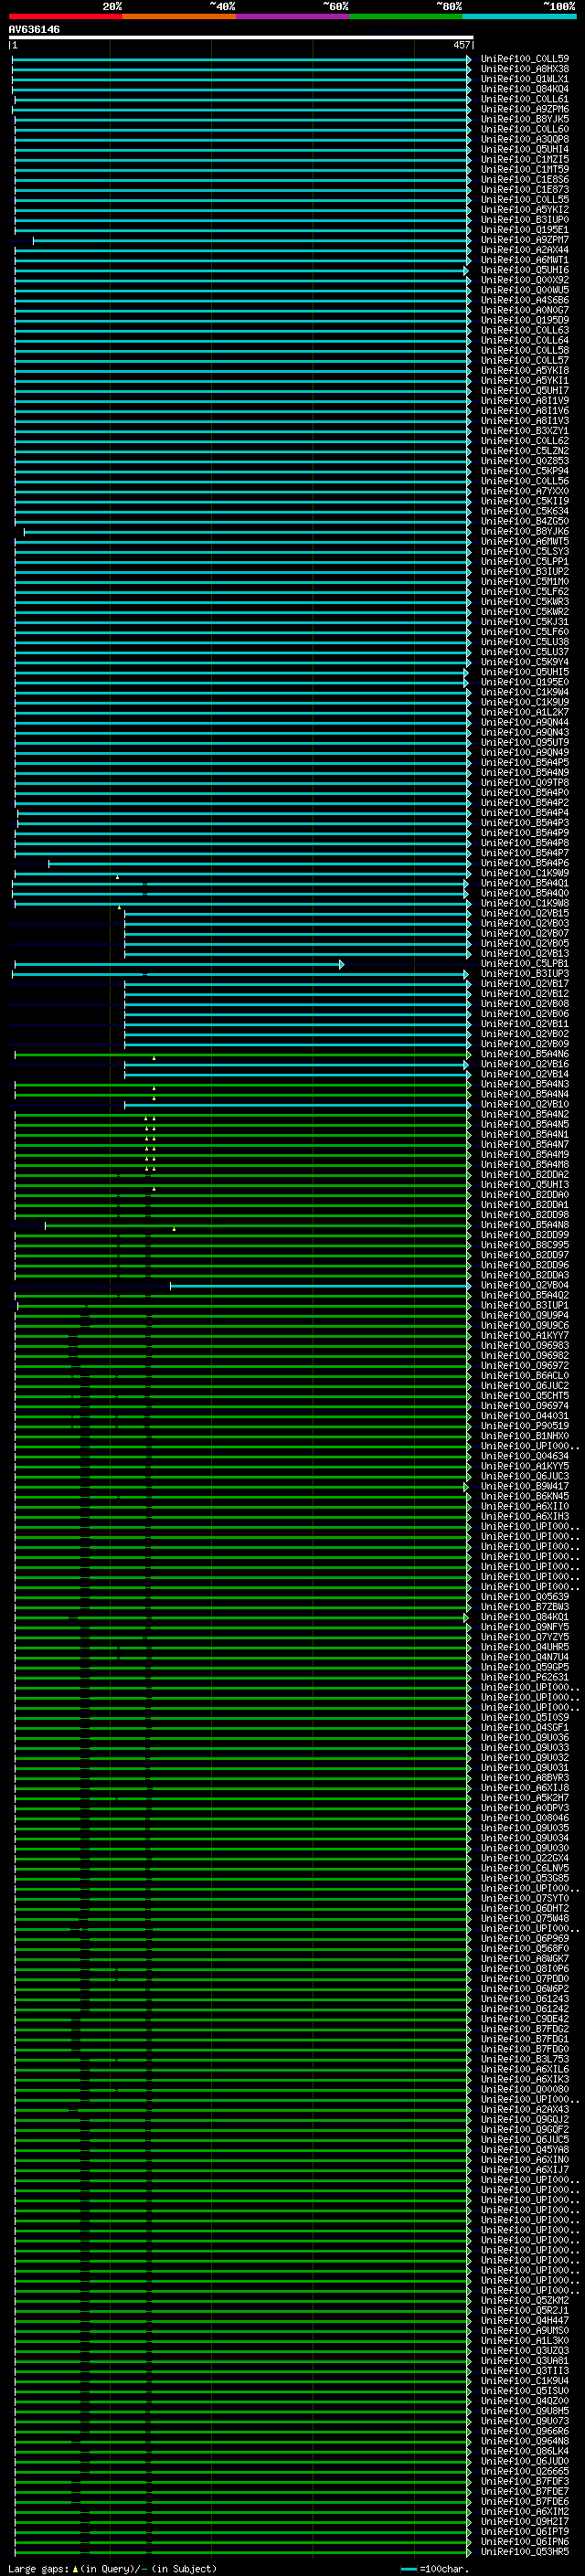Click the =100char. scale legend
The height and width of the screenshot is (2576, 585).
(434, 2568)
